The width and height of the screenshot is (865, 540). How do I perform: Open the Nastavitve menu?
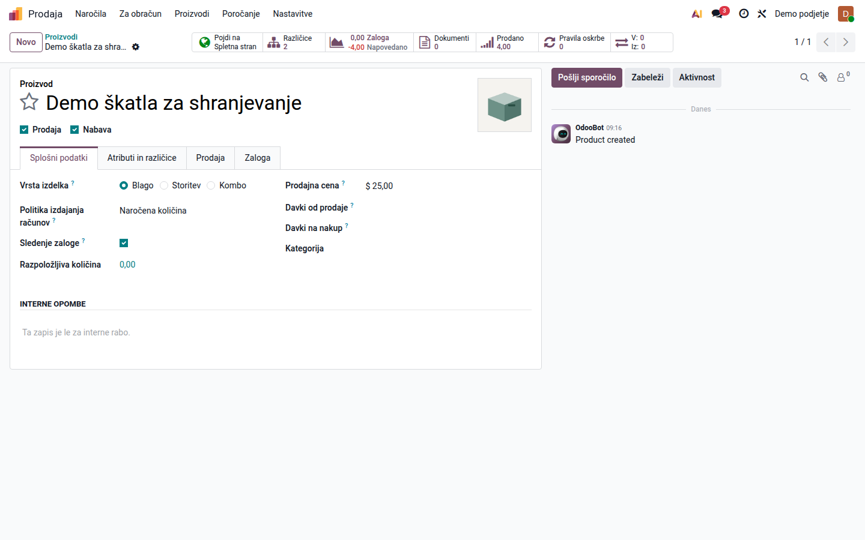(293, 14)
